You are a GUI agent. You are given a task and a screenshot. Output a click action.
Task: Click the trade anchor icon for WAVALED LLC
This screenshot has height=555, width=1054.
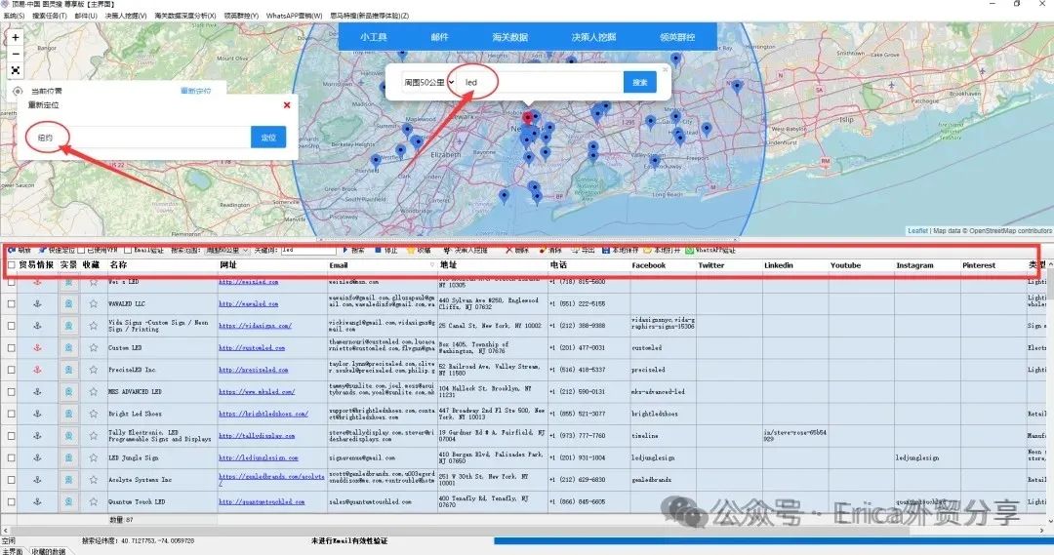38,303
